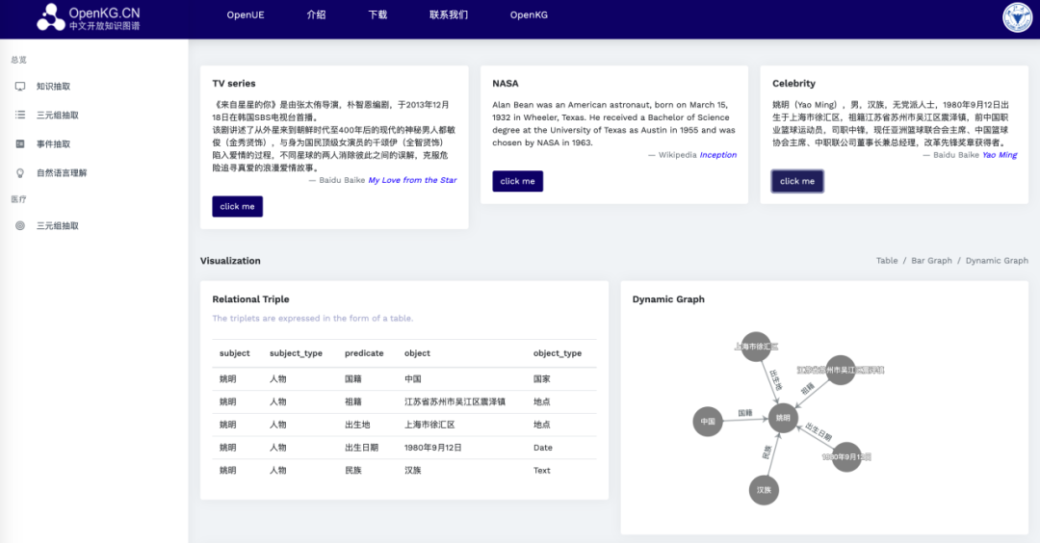
Task: Select 事件抽取 in the sidebar
Action: pos(53,143)
